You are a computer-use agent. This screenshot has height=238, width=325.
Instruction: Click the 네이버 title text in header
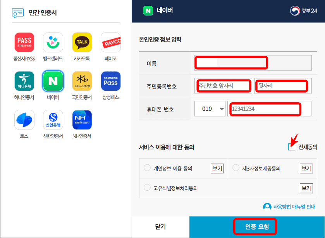click(165, 10)
